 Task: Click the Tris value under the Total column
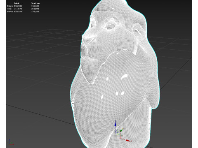pos(18,9)
